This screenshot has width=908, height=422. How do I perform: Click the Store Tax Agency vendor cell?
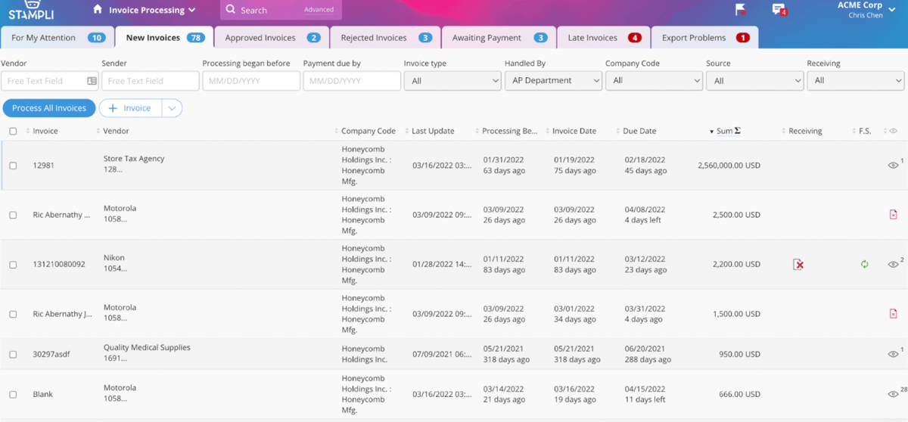coord(134,164)
